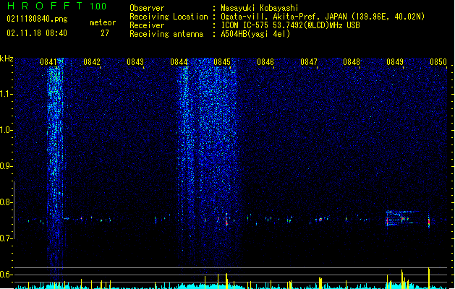Click the 0843 time marker label

coord(135,62)
